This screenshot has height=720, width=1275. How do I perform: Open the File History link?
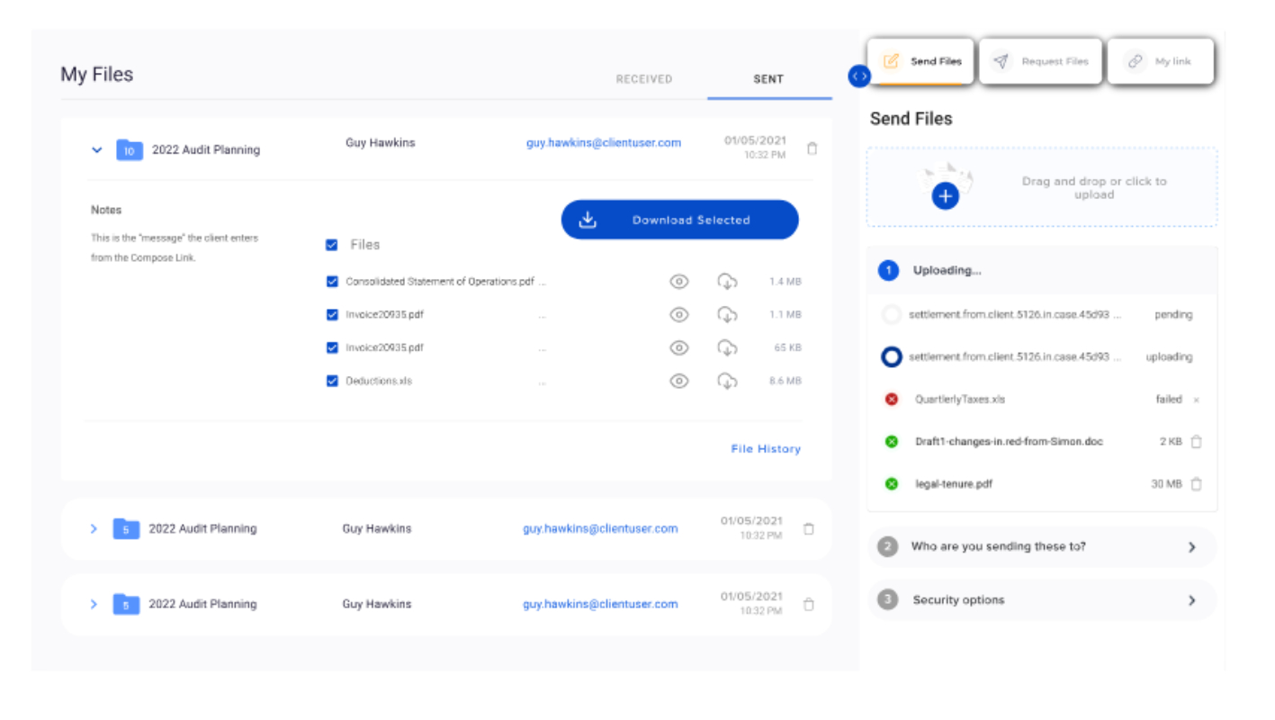coord(766,449)
